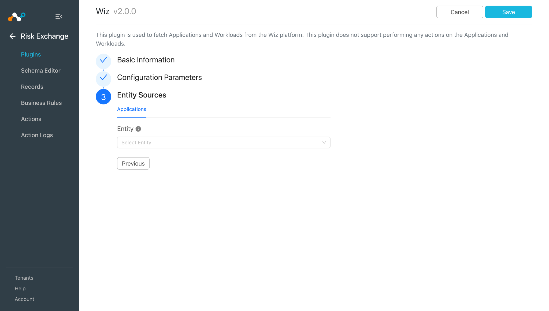Go back using the Risk Exchange arrow
549x311 pixels.
(x=12, y=36)
